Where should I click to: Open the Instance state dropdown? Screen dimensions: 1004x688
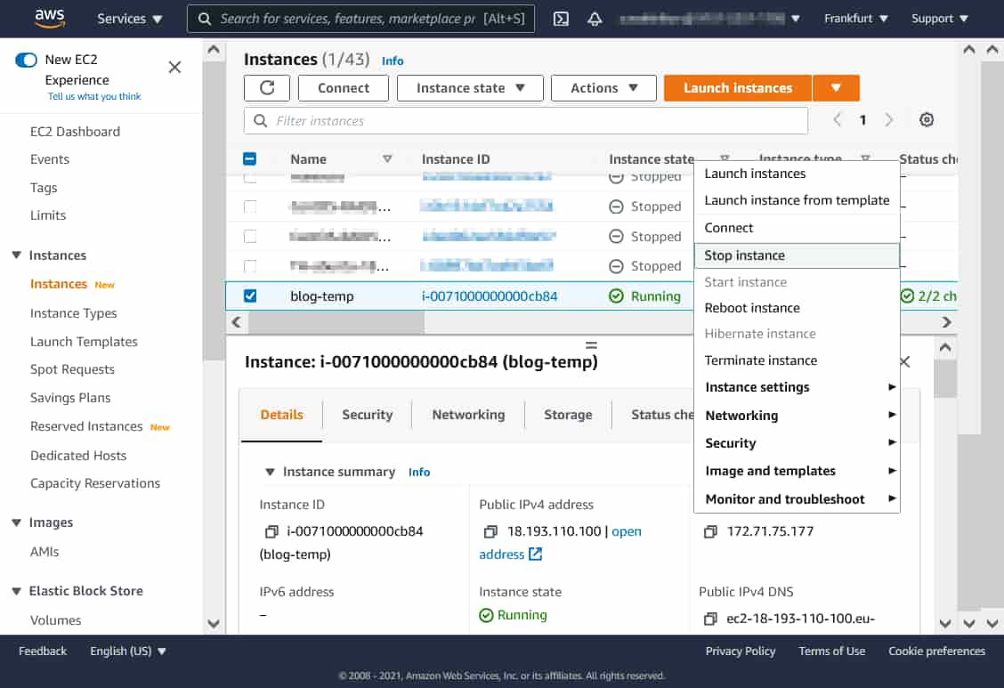(469, 88)
